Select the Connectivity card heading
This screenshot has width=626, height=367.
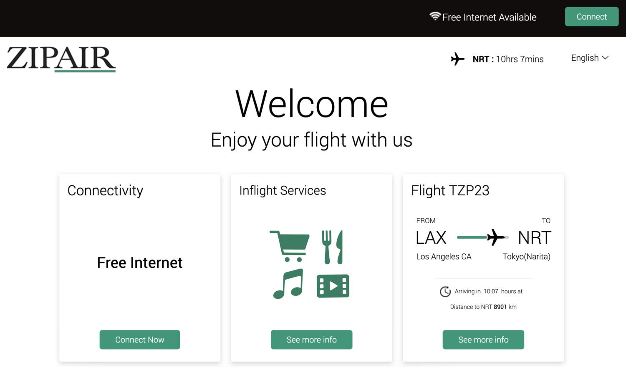click(105, 190)
